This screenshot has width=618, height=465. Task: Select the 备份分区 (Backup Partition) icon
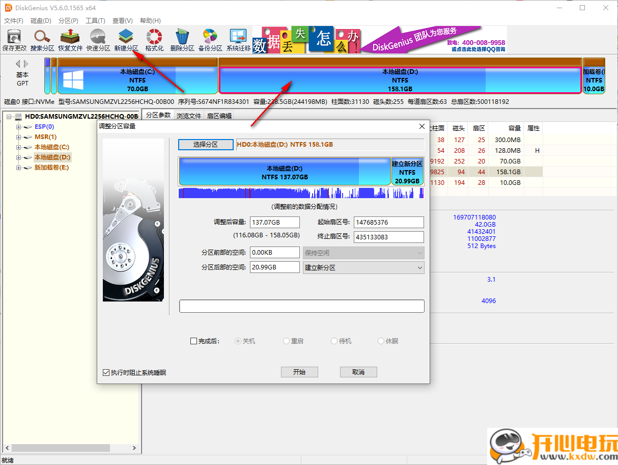coord(210,39)
